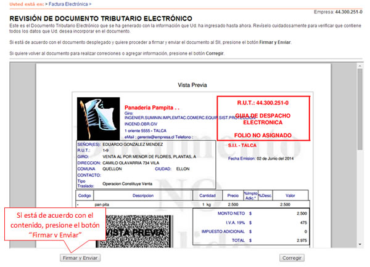Click the preview scrollbar down arrow
Screen dimensions: 370x267
tap(360, 244)
